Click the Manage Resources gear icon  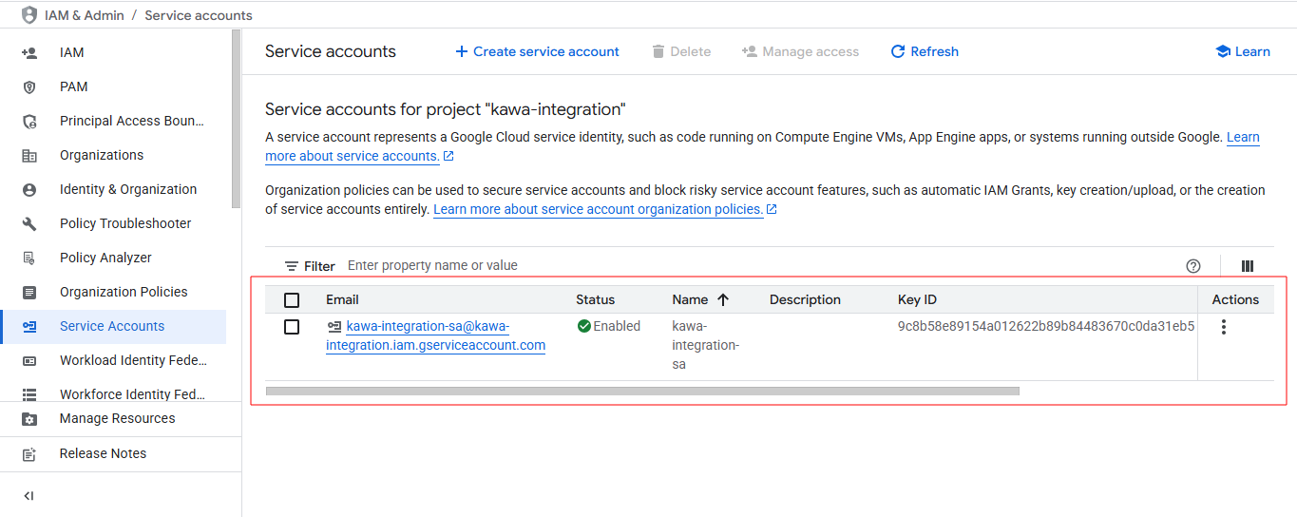coord(29,419)
